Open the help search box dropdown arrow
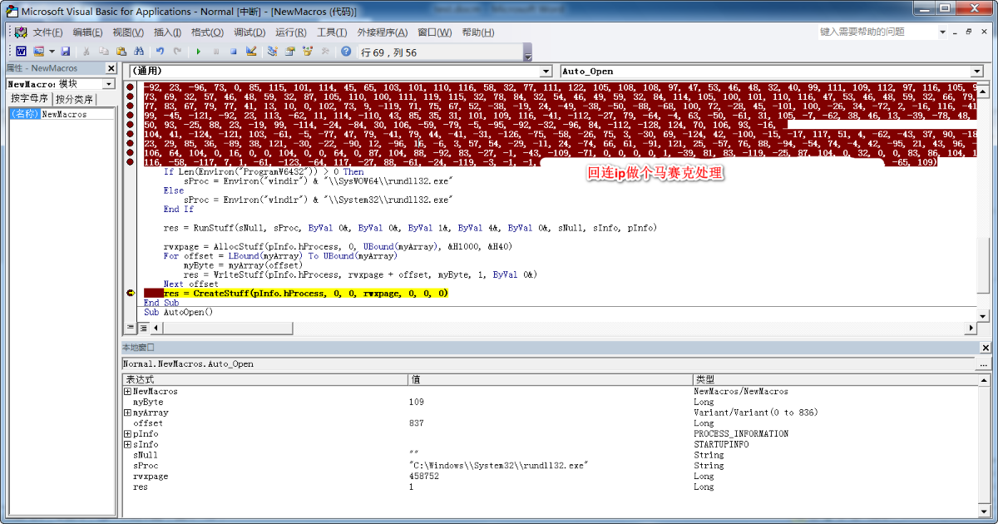The height and width of the screenshot is (524, 998). click(x=943, y=32)
